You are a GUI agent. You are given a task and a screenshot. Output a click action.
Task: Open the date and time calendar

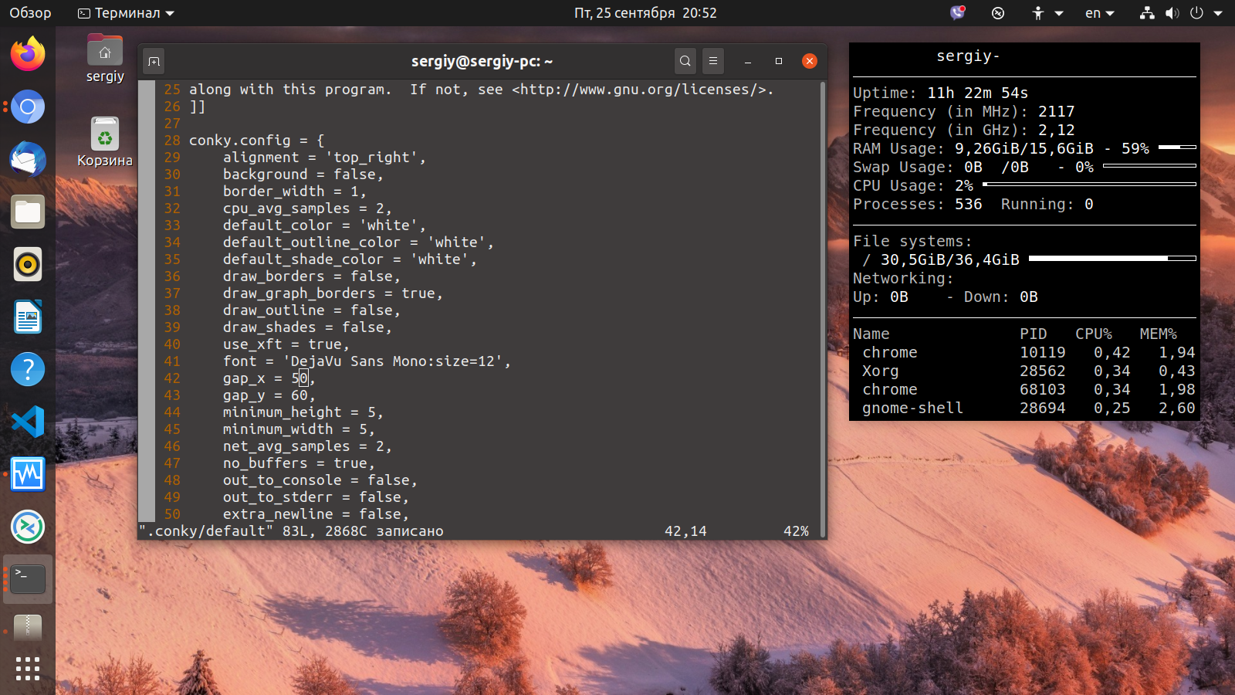pyautogui.click(x=645, y=13)
